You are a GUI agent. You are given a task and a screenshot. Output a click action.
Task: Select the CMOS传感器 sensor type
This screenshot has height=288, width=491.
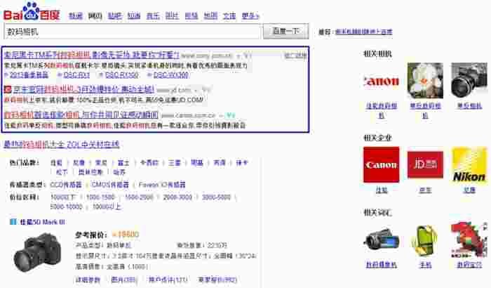click(110, 185)
